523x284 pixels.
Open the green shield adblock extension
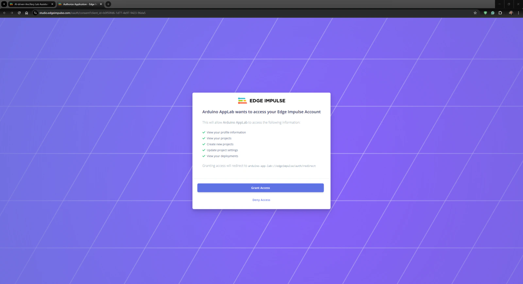coord(485,13)
